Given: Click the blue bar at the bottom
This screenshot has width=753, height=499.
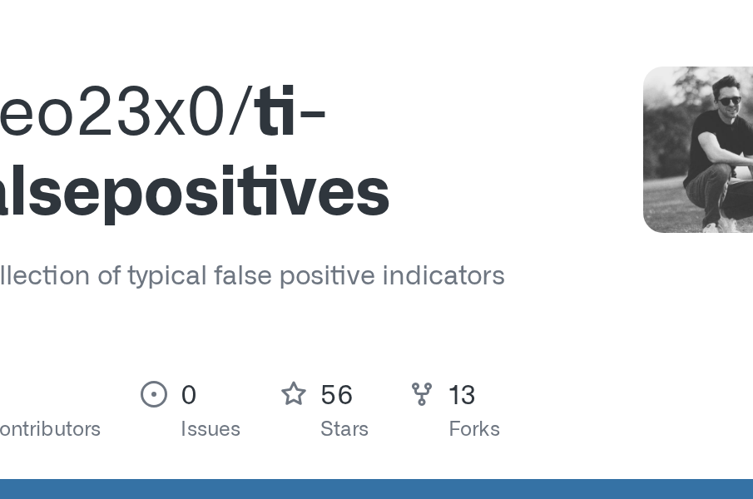Looking at the screenshot, I should [376, 489].
